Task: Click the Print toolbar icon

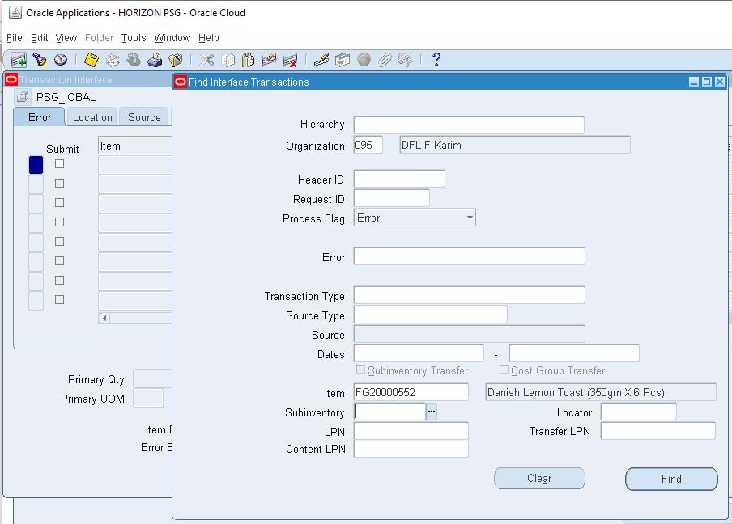Action: 153,59
